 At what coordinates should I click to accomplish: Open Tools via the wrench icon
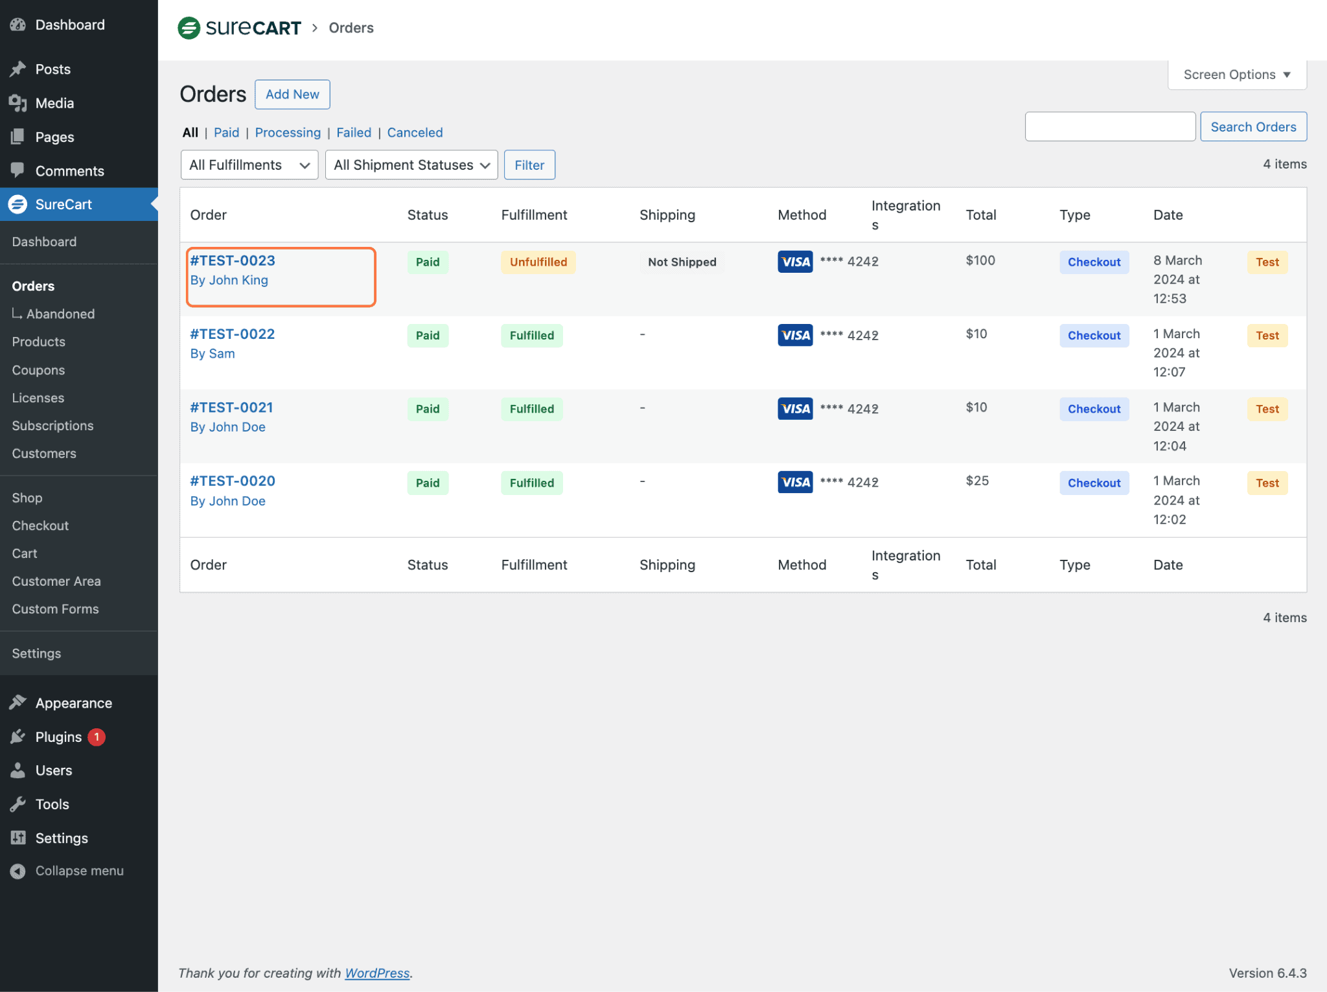click(17, 804)
